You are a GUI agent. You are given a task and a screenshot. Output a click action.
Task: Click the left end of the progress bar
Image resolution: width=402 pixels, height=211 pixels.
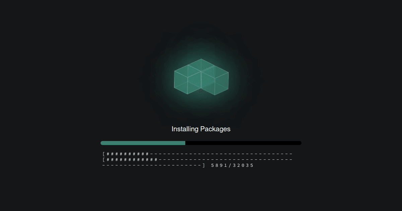pos(102,143)
